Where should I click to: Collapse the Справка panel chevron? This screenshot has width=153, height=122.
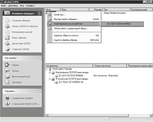pyautogui.click(x=39, y=91)
